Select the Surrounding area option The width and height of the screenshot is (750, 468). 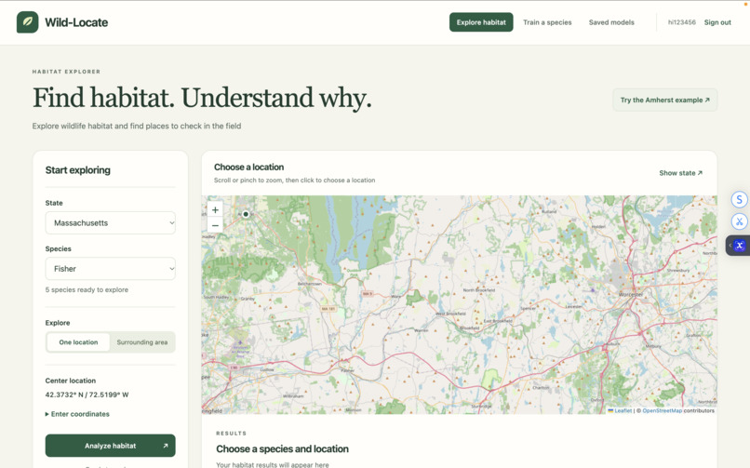142,342
